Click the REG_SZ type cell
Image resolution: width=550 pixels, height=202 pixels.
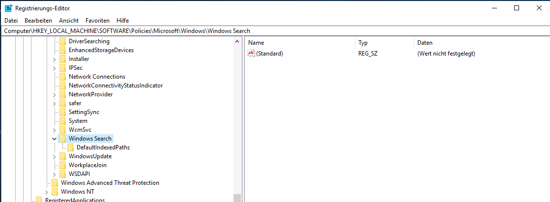tap(368, 54)
